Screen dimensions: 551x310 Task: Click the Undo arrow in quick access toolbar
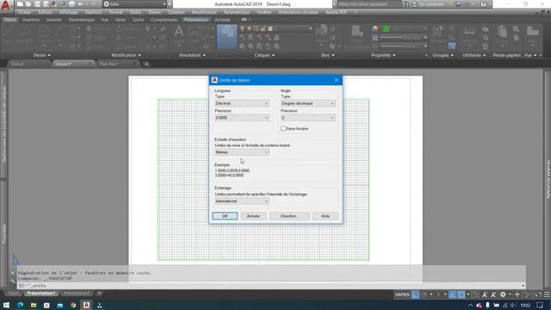coord(80,4)
